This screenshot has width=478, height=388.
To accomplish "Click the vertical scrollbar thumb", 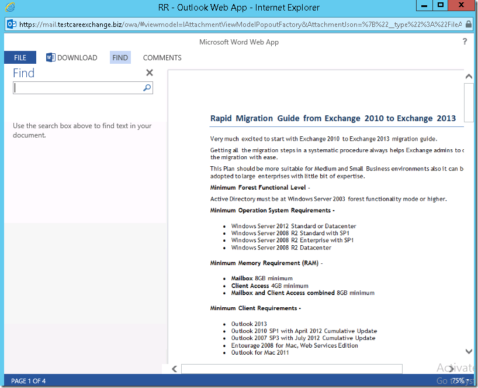I will 469,103.
